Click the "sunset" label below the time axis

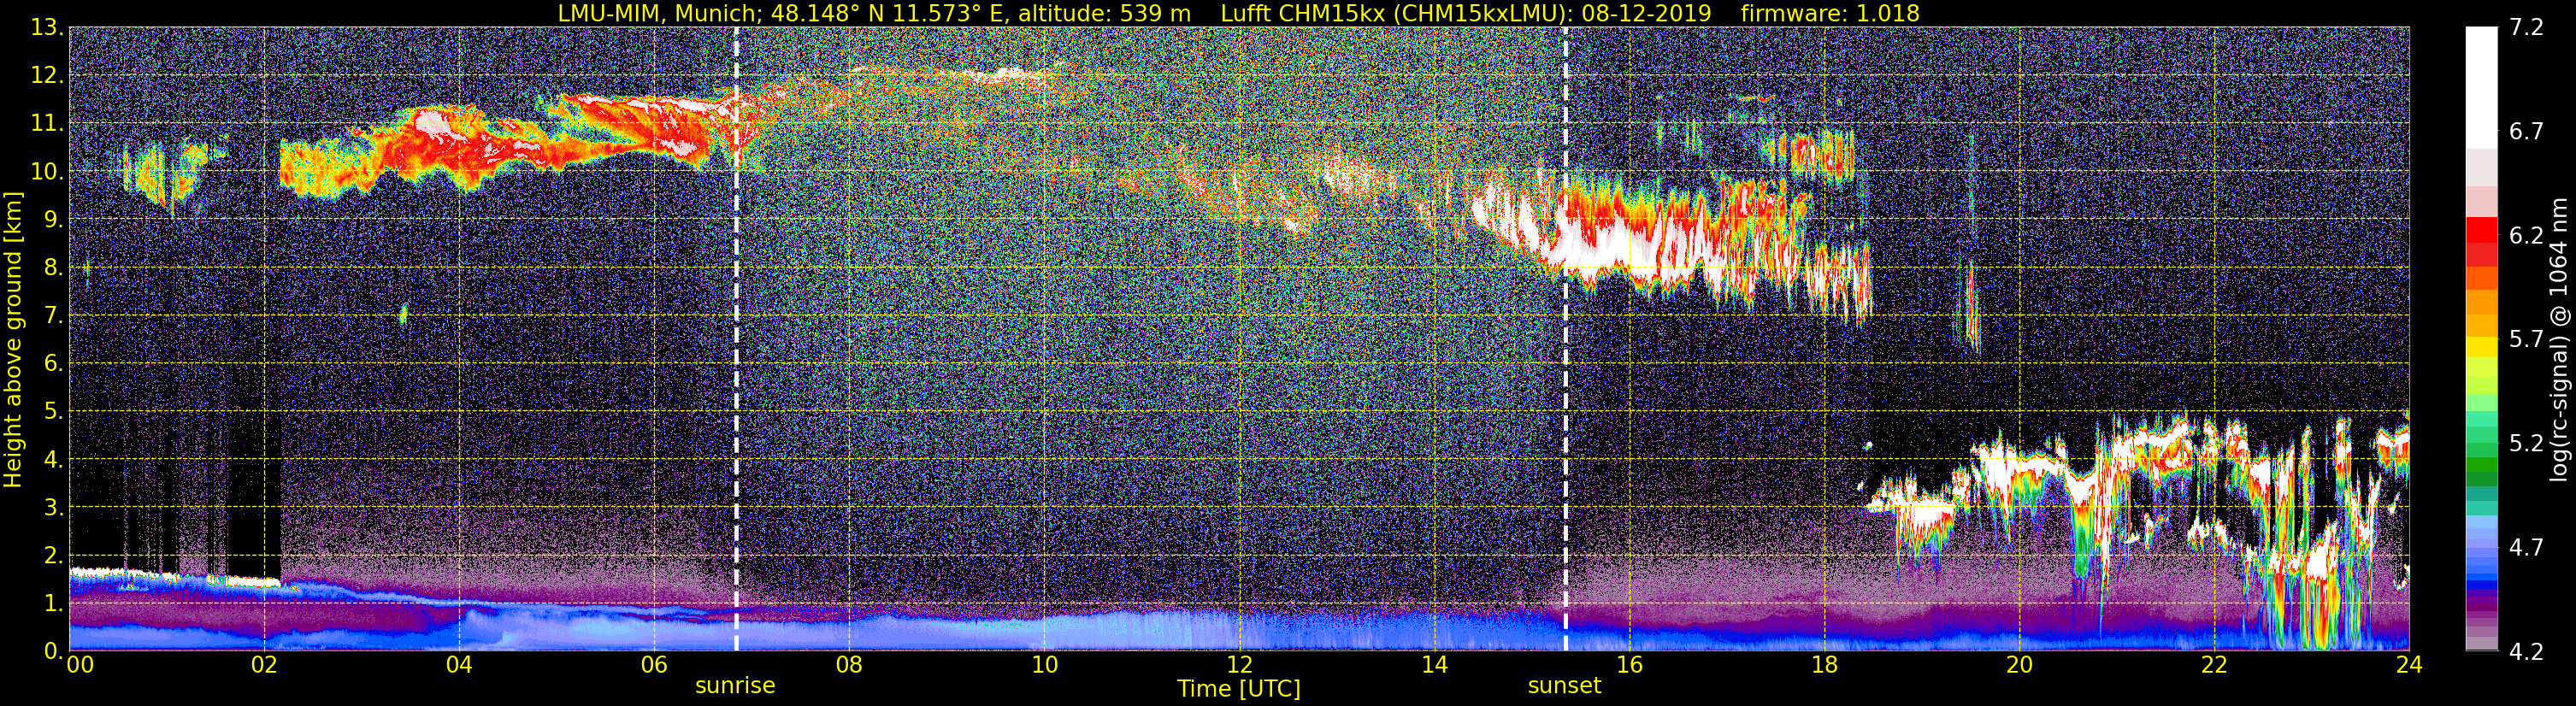(x=1564, y=686)
